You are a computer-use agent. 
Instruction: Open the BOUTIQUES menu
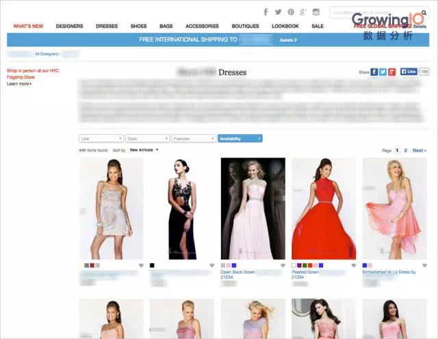pyautogui.click(x=245, y=26)
